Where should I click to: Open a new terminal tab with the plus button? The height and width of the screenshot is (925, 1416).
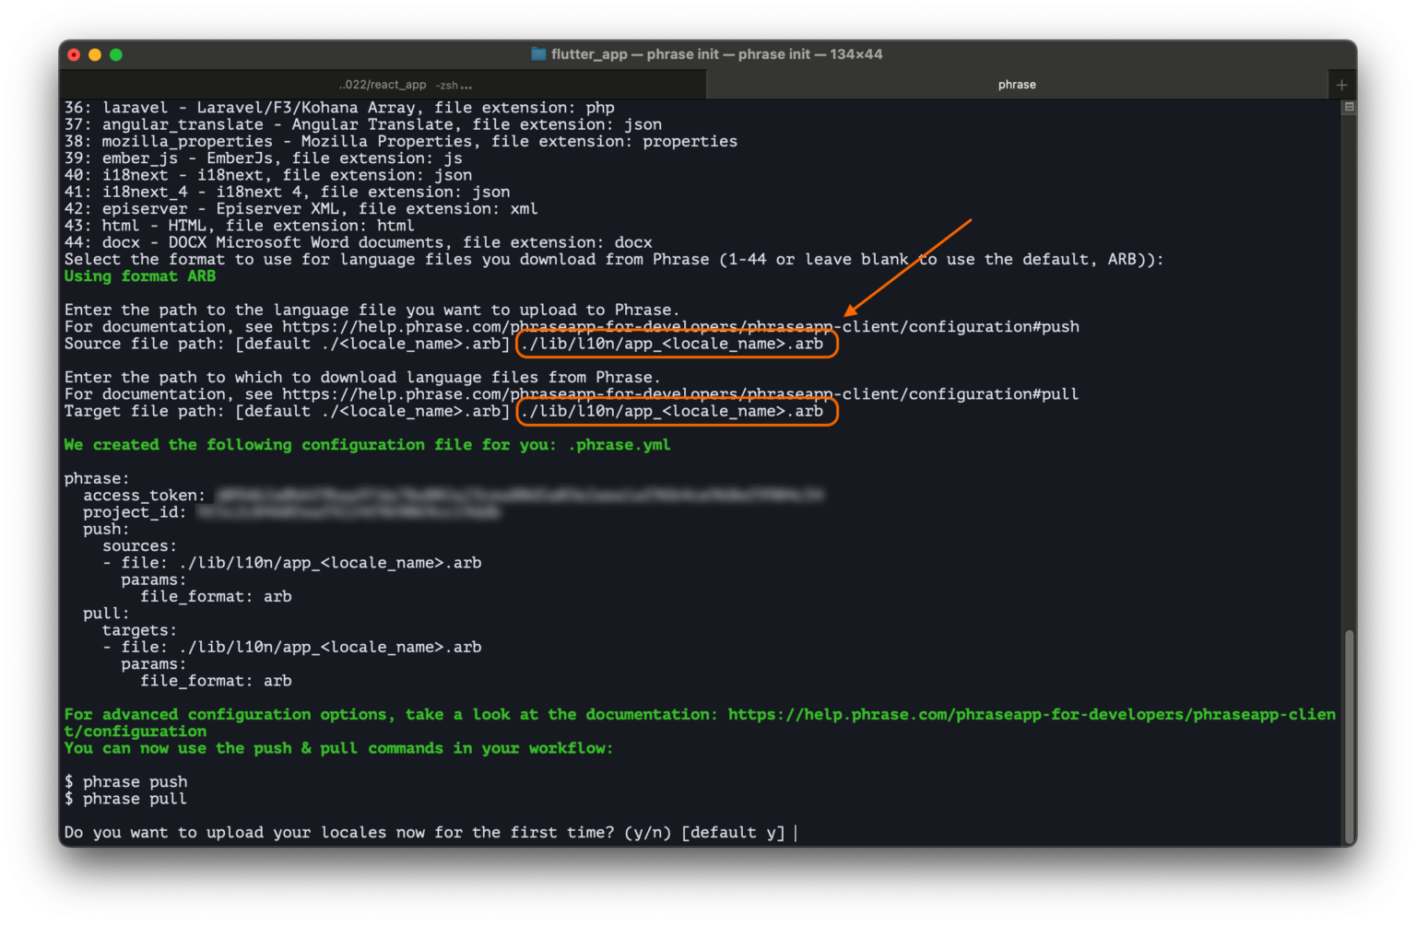pyautogui.click(x=1342, y=84)
